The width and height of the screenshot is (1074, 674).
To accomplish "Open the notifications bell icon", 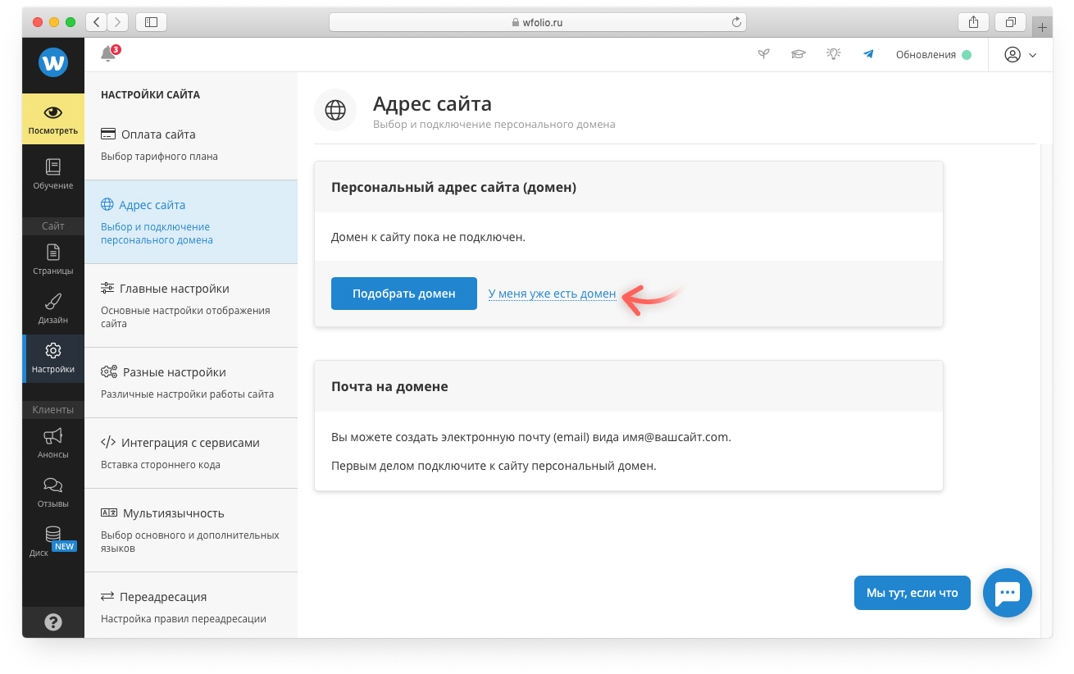I will click(108, 54).
